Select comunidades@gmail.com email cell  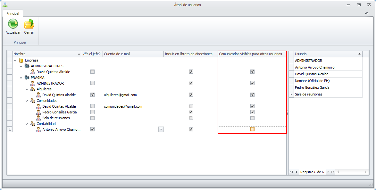pyautogui.click(x=133, y=106)
